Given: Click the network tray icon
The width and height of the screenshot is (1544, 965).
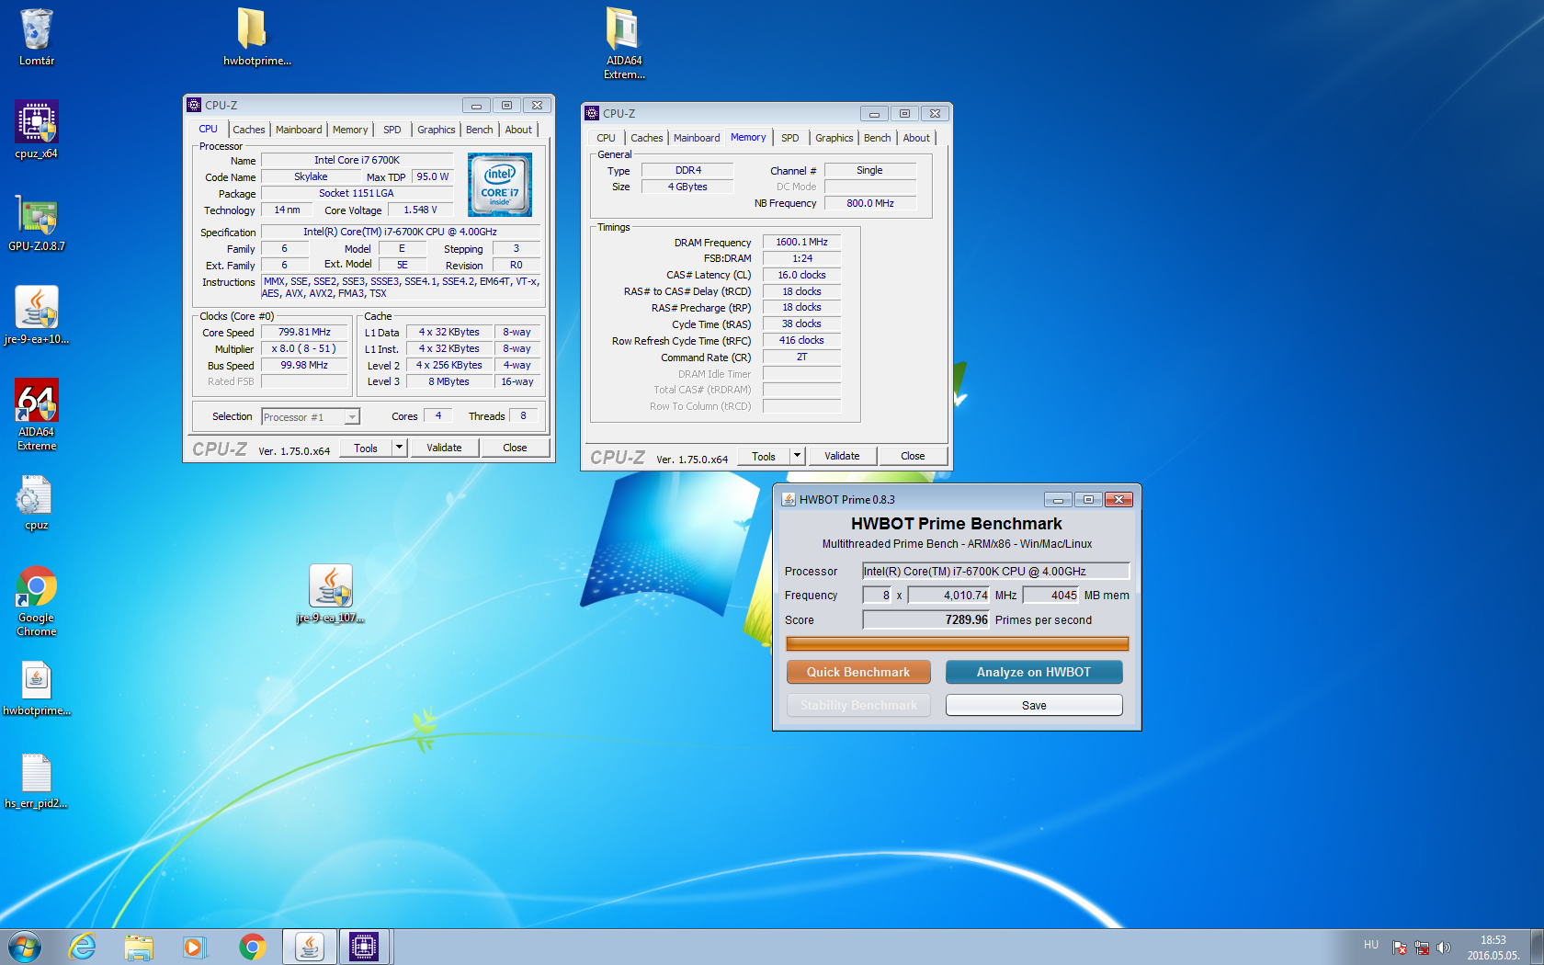Looking at the screenshot, I should click(1422, 948).
